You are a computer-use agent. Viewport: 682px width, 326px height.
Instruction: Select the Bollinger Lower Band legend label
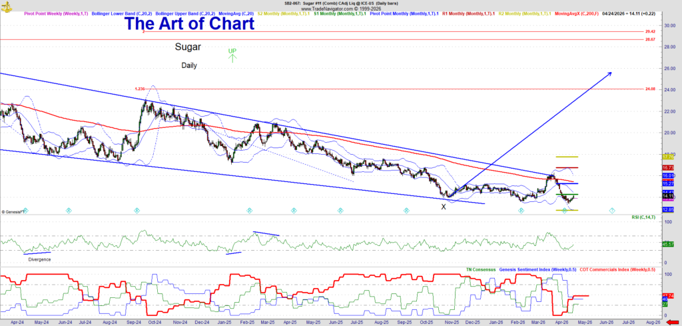pos(123,13)
